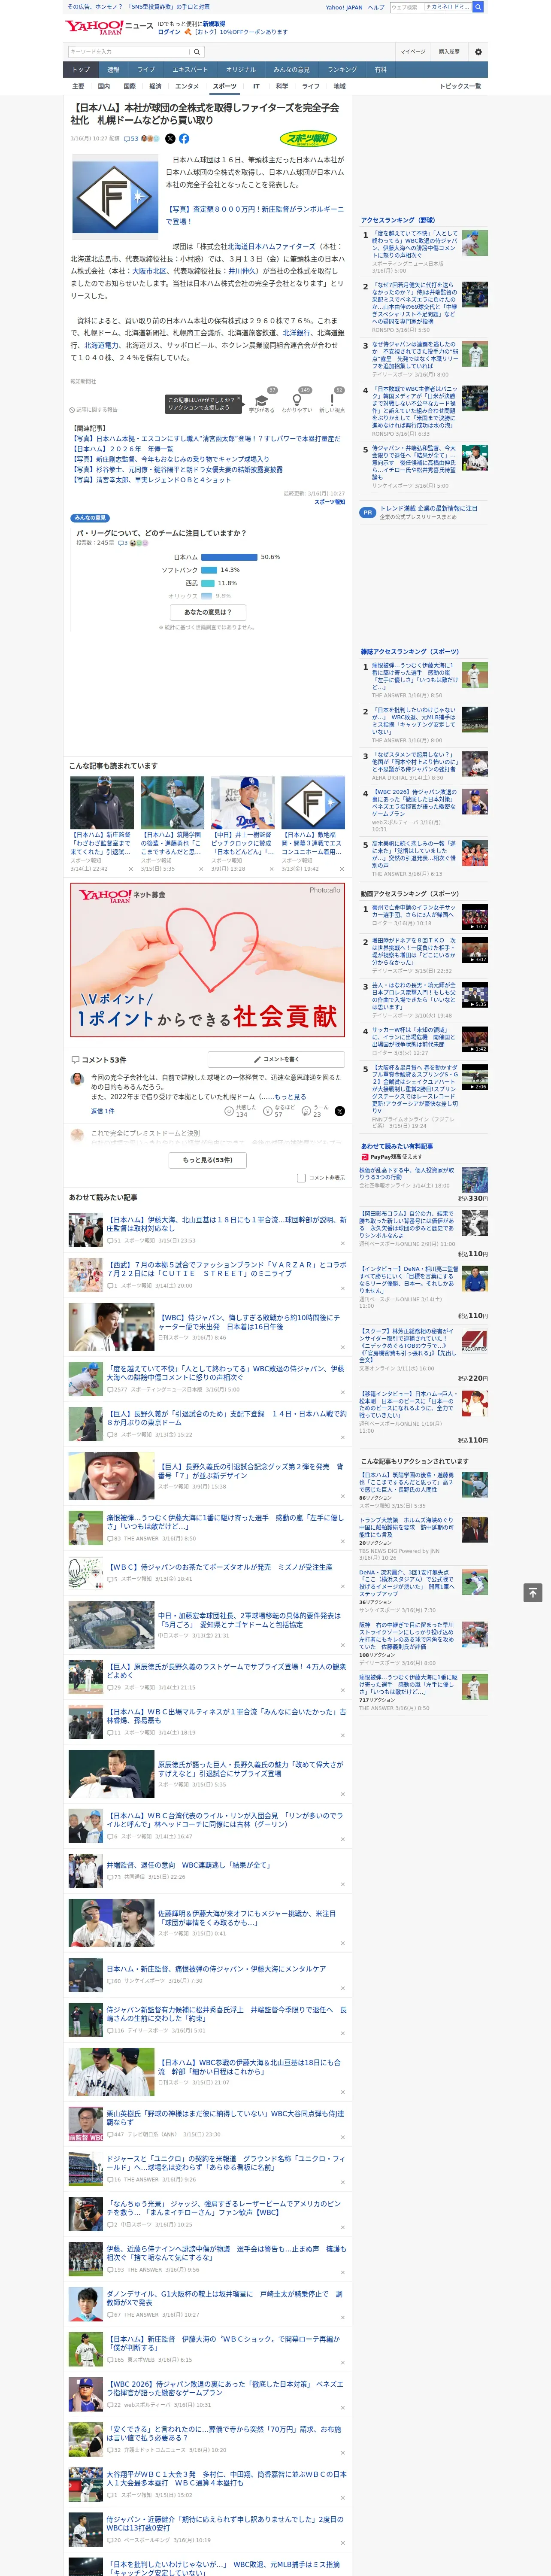
Task: Open the 写真 査定額８０００万円 link
Action: tap(255, 215)
